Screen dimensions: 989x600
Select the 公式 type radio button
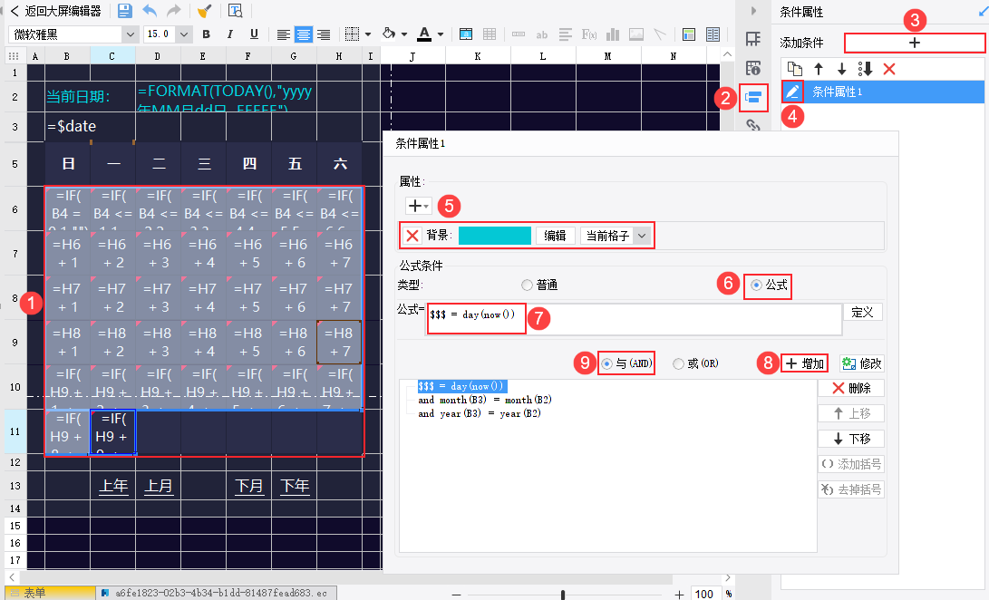pyautogui.click(x=756, y=285)
